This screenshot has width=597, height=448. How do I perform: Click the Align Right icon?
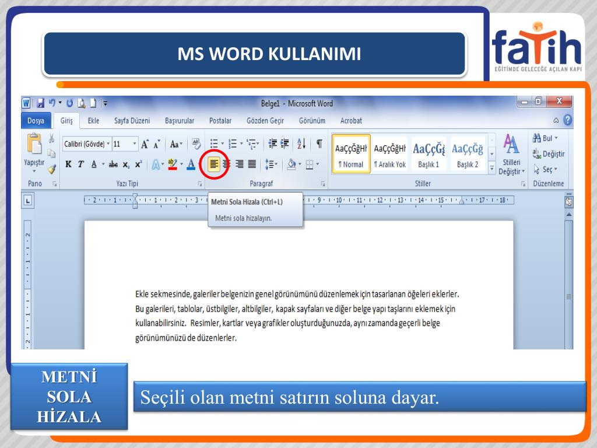tap(240, 164)
